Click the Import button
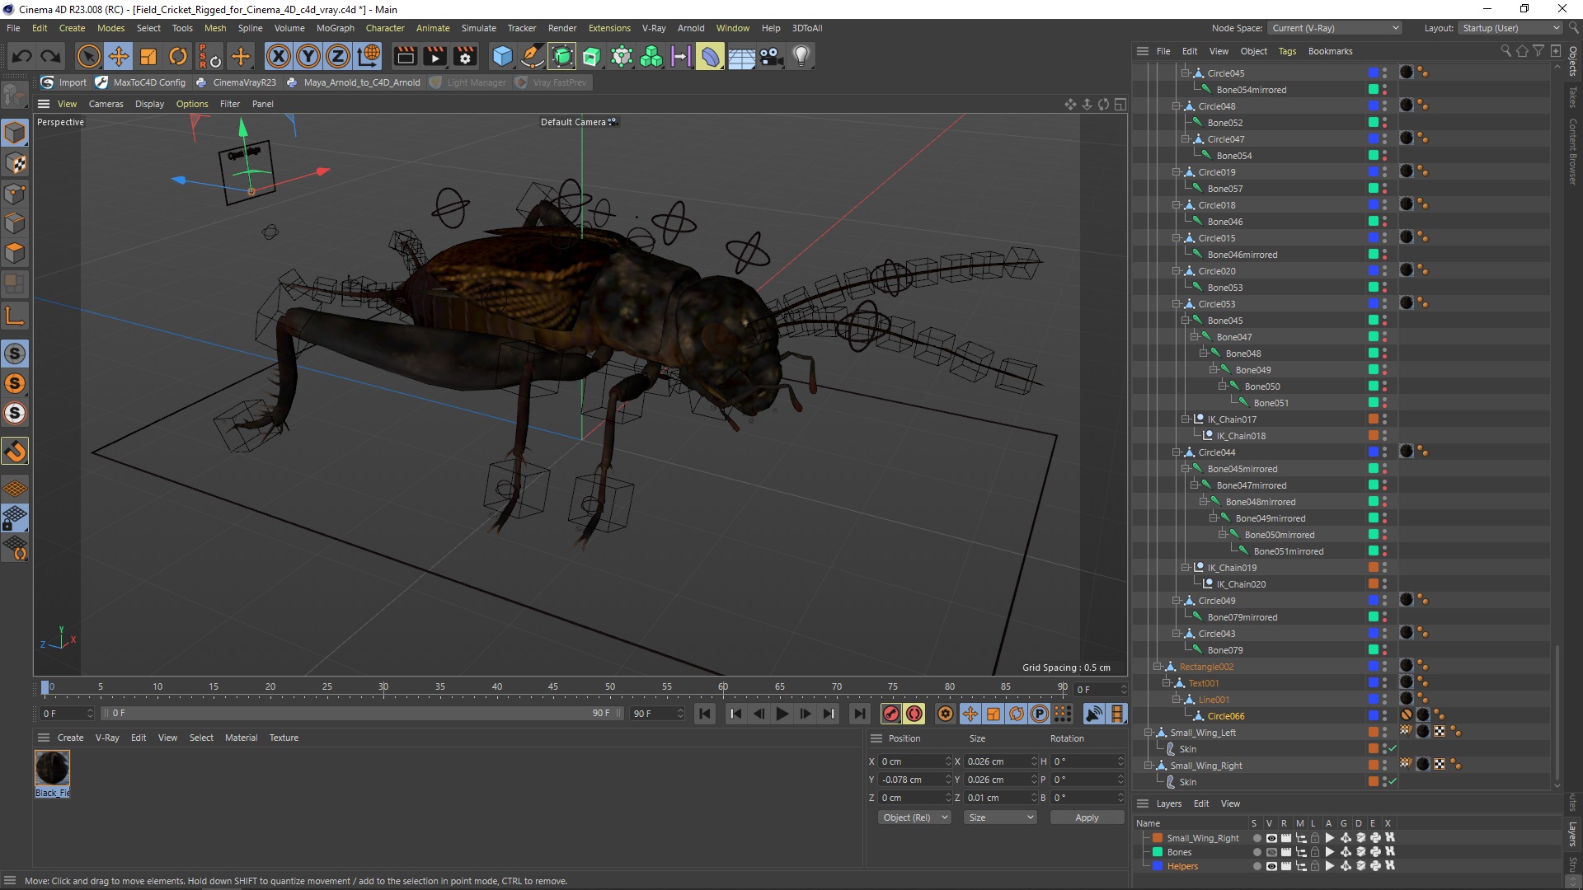This screenshot has width=1583, height=890. (x=63, y=82)
